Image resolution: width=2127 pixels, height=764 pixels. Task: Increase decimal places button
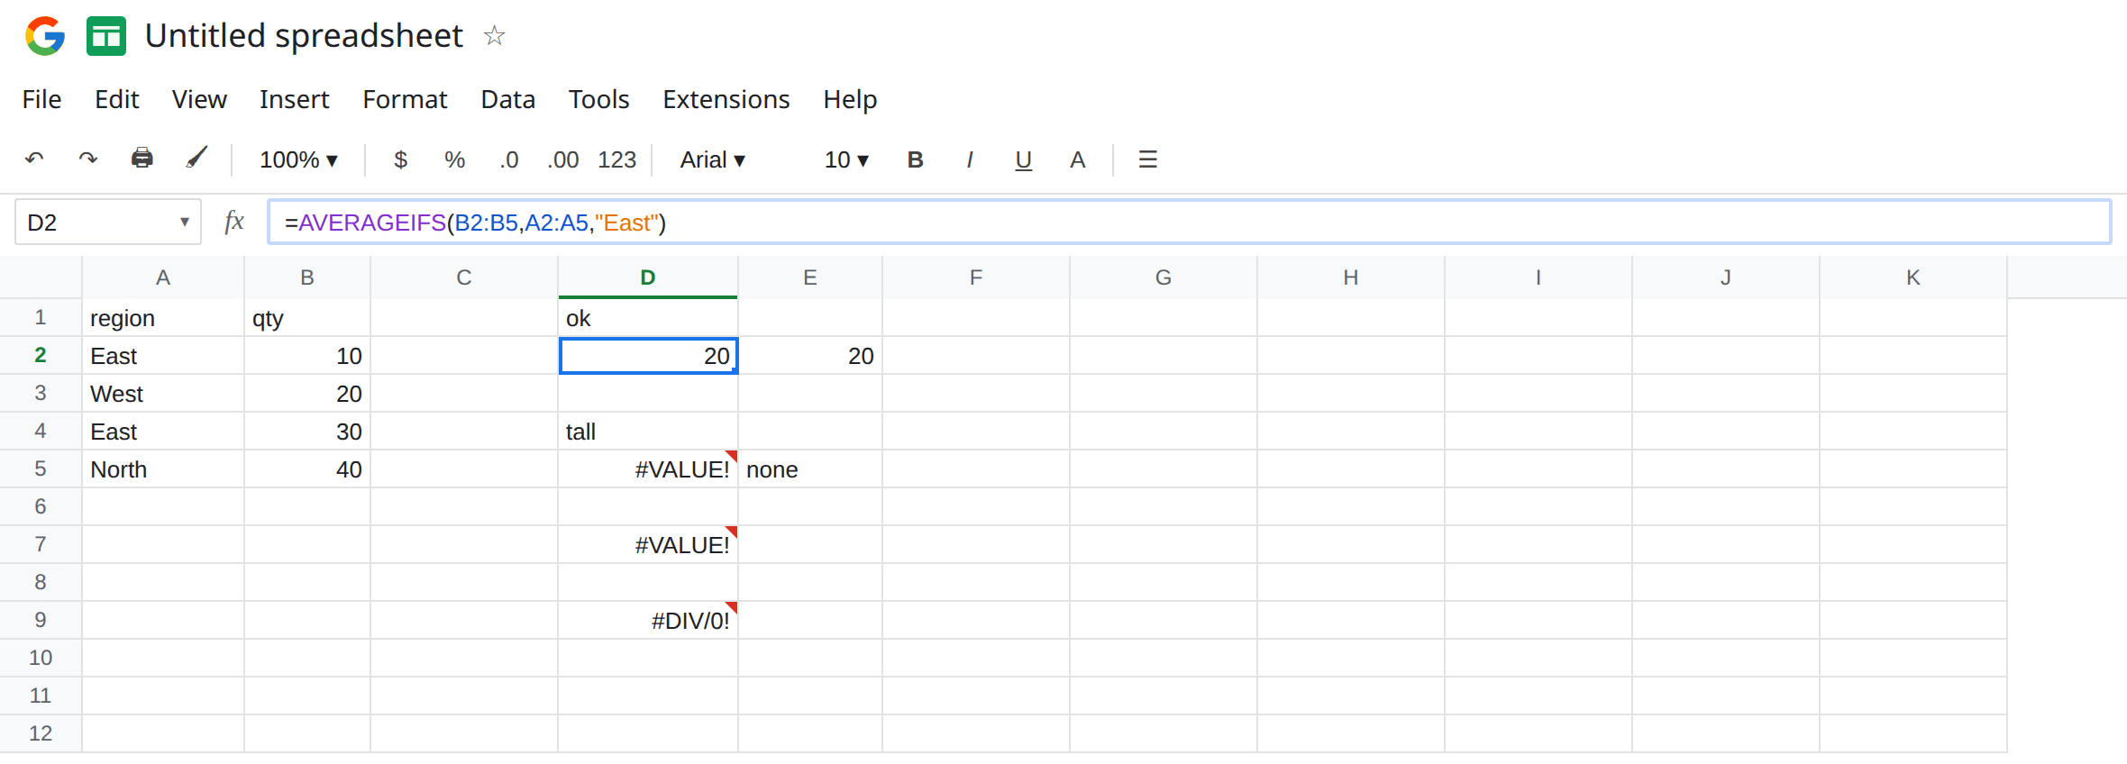(563, 159)
